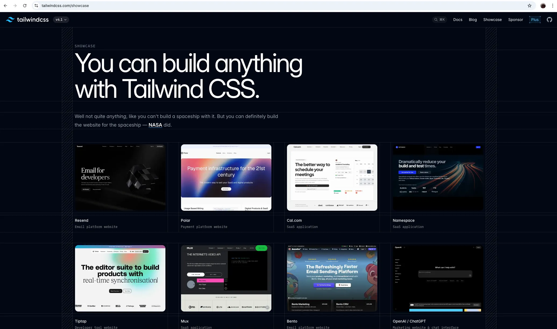The width and height of the screenshot is (557, 329).
Task: Open the Chrome three-dot menu
Action: 553,5
